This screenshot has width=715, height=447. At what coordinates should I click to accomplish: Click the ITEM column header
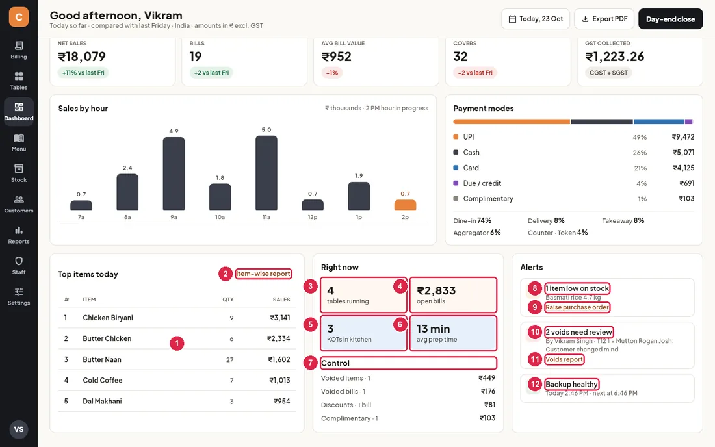(90, 300)
